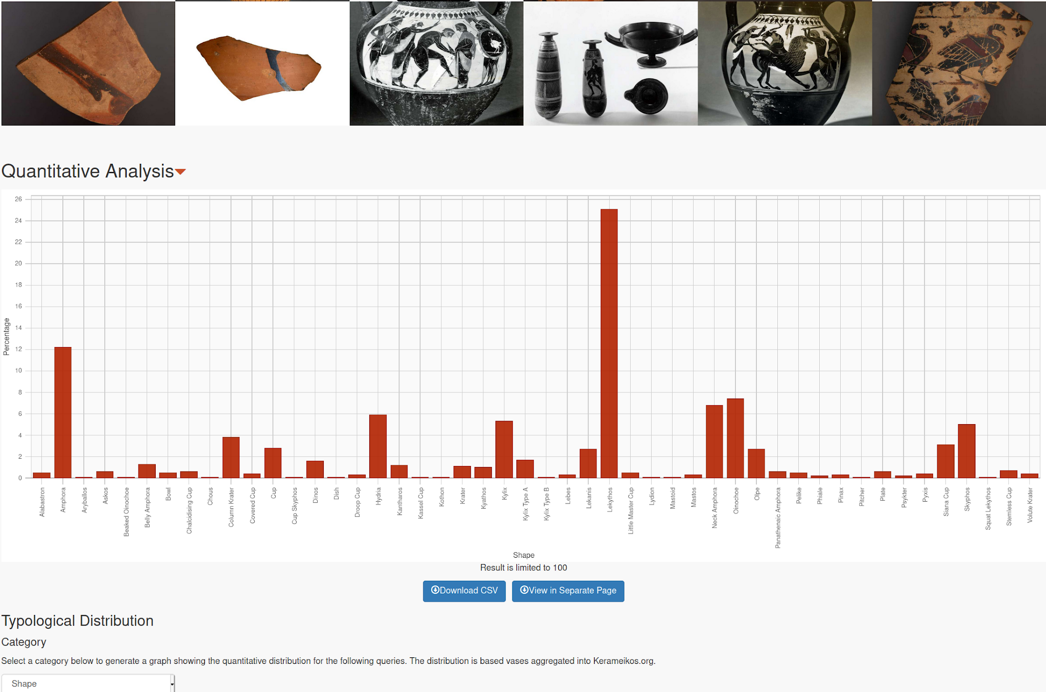
Task: Open View in Separate Page
Action: pos(568,591)
